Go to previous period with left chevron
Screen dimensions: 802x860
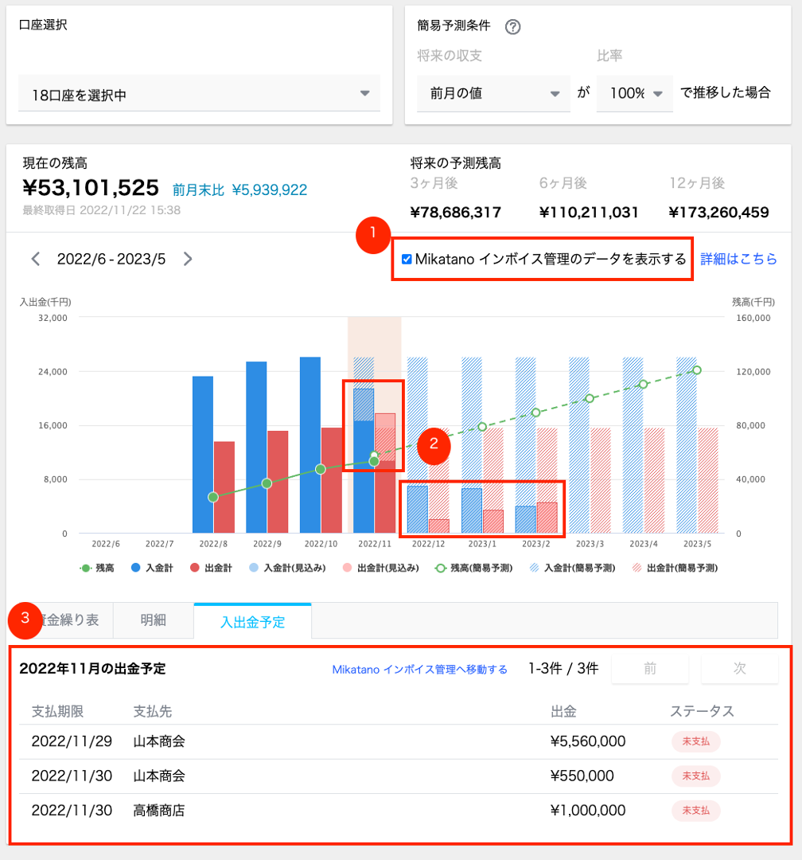36,259
